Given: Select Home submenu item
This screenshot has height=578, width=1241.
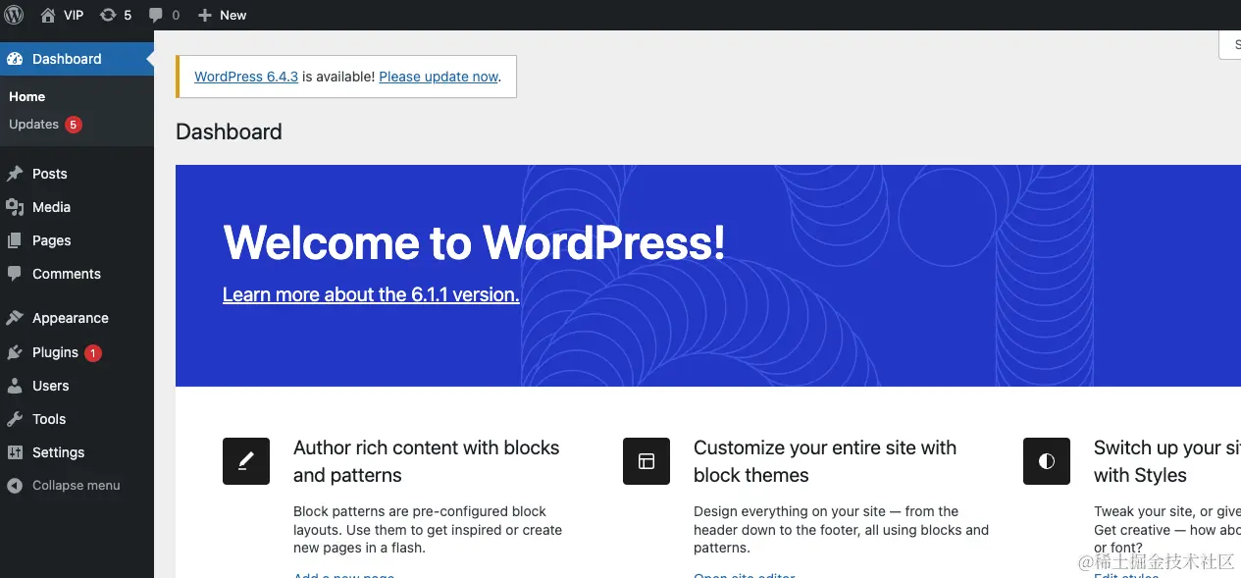Looking at the screenshot, I should coord(27,97).
